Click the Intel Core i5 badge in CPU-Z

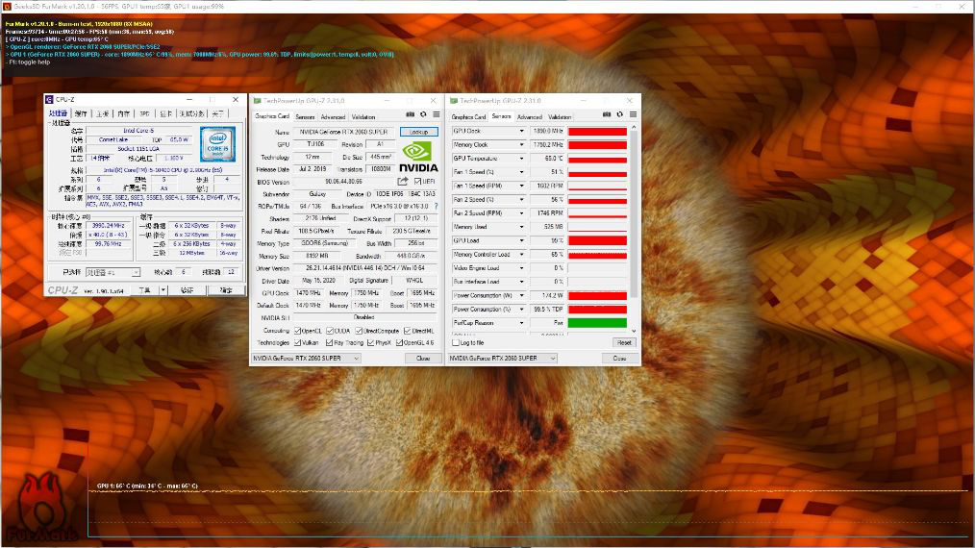pos(217,142)
